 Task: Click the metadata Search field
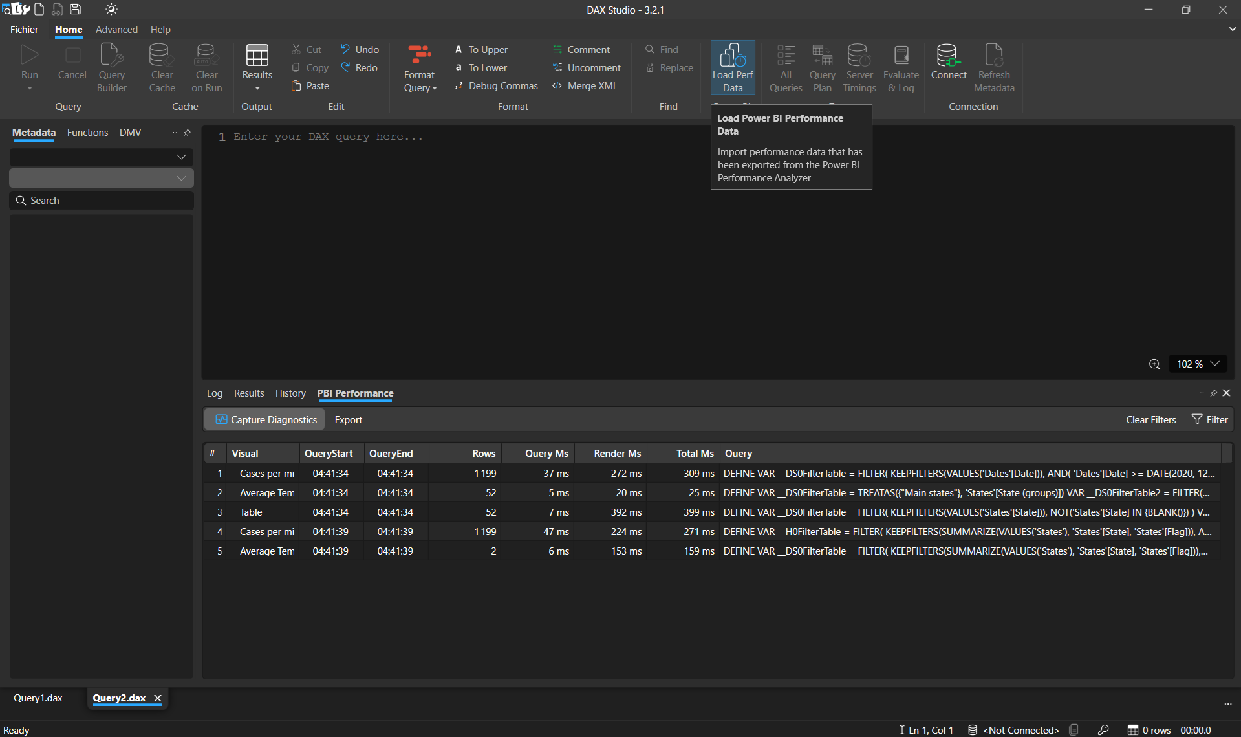pyautogui.click(x=102, y=201)
